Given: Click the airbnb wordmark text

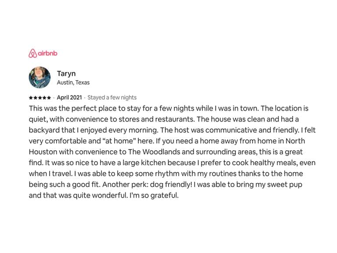Looking at the screenshot, I should pyautogui.click(x=48, y=53).
